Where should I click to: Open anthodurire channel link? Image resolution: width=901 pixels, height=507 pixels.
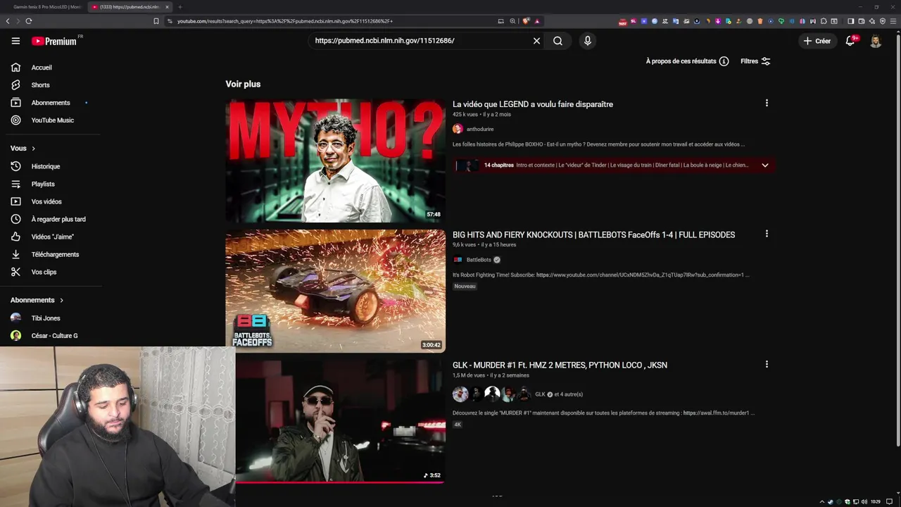[480, 130]
